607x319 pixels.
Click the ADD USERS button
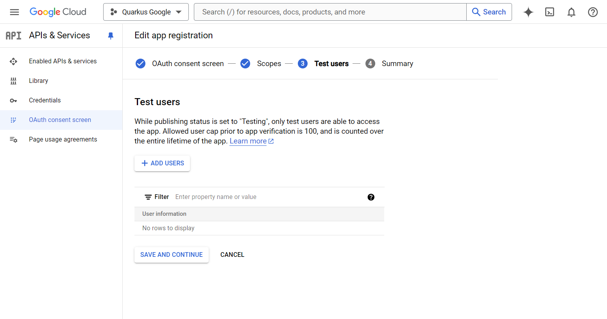[x=162, y=163]
